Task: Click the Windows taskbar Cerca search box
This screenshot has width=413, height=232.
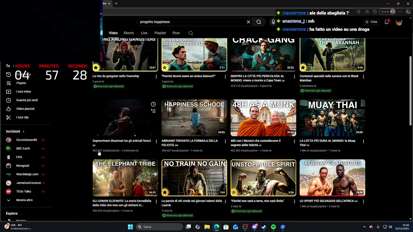Action: click(x=159, y=227)
